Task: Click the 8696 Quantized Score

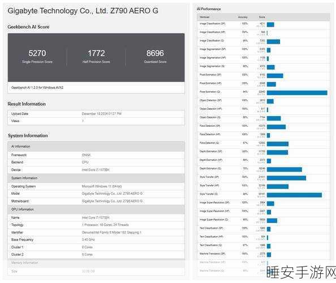Action: coord(155,57)
